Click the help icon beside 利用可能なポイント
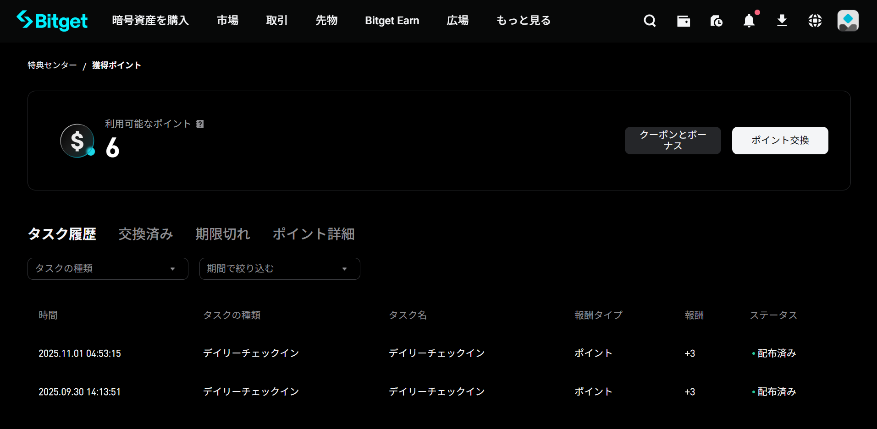 click(200, 124)
